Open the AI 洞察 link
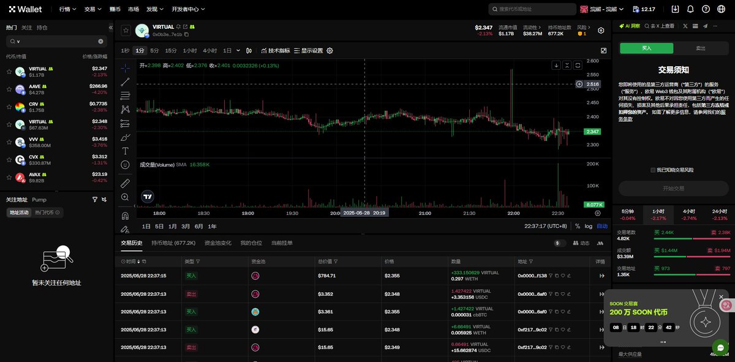The width and height of the screenshot is (735, 362). pyautogui.click(x=630, y=26)
